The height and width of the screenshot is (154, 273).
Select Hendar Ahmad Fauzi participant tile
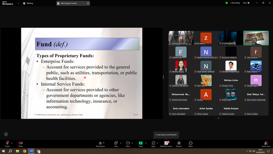click(231, 66)
